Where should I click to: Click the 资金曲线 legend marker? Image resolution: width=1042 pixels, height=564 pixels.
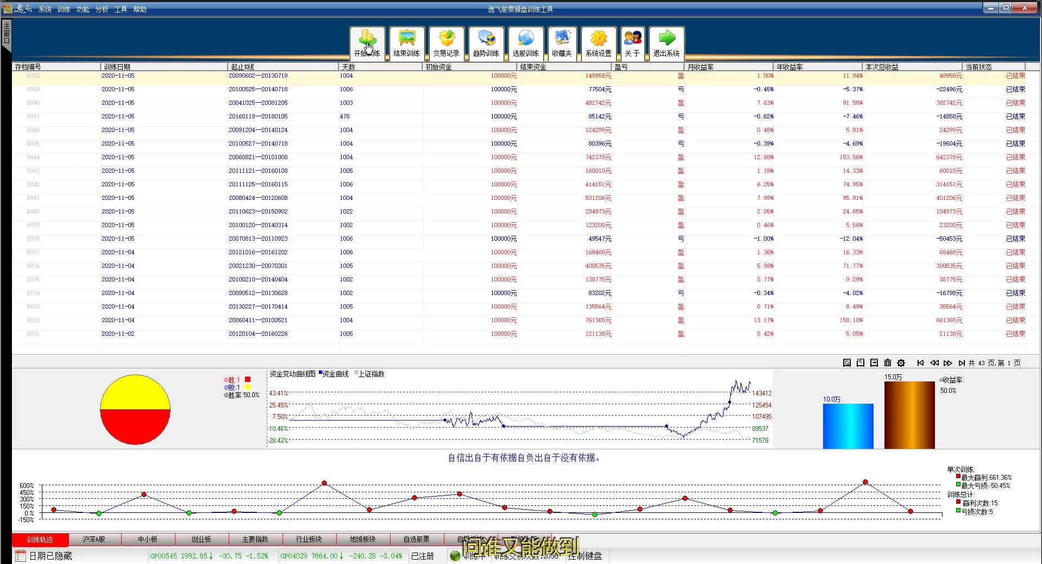point(321,373)
